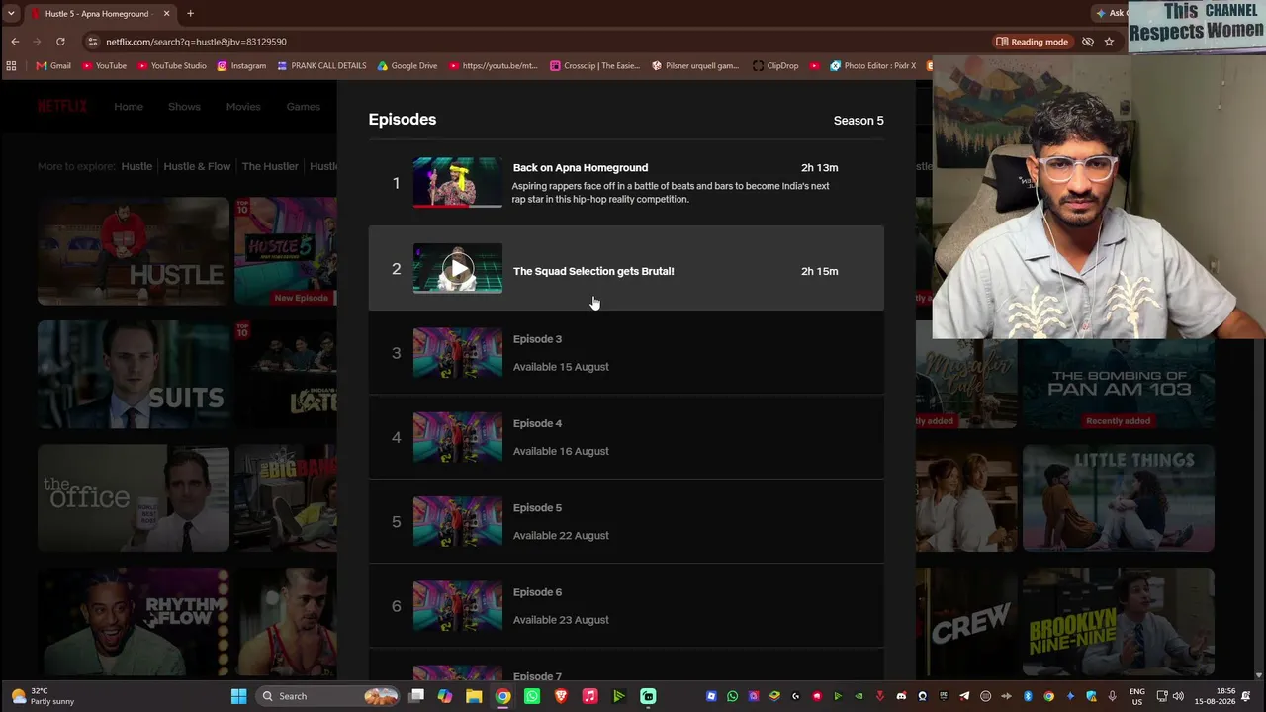View site information icon in address bar
Viewport: 1266px width, 712px height.
click(93, 42)
